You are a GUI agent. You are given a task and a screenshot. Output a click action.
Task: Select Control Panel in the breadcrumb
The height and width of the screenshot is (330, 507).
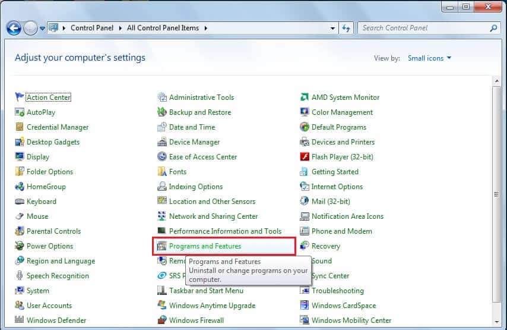tap(92, 28)
